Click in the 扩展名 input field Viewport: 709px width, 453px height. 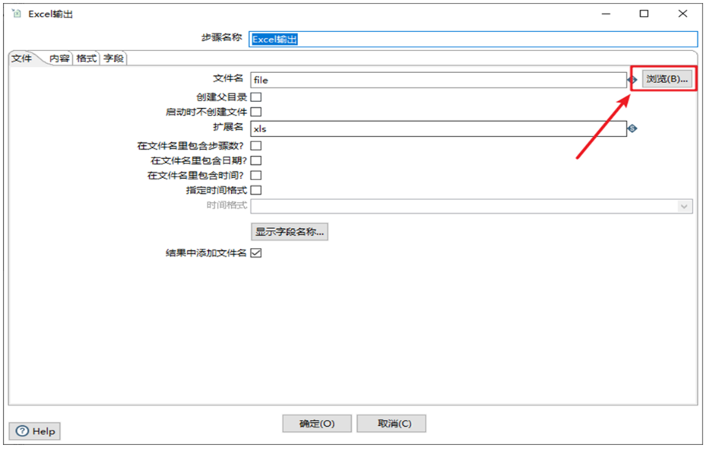(439, 128)
